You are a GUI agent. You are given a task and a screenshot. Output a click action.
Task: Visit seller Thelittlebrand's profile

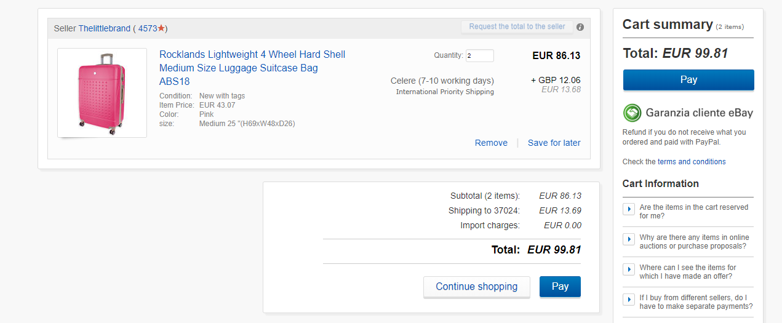104,28
